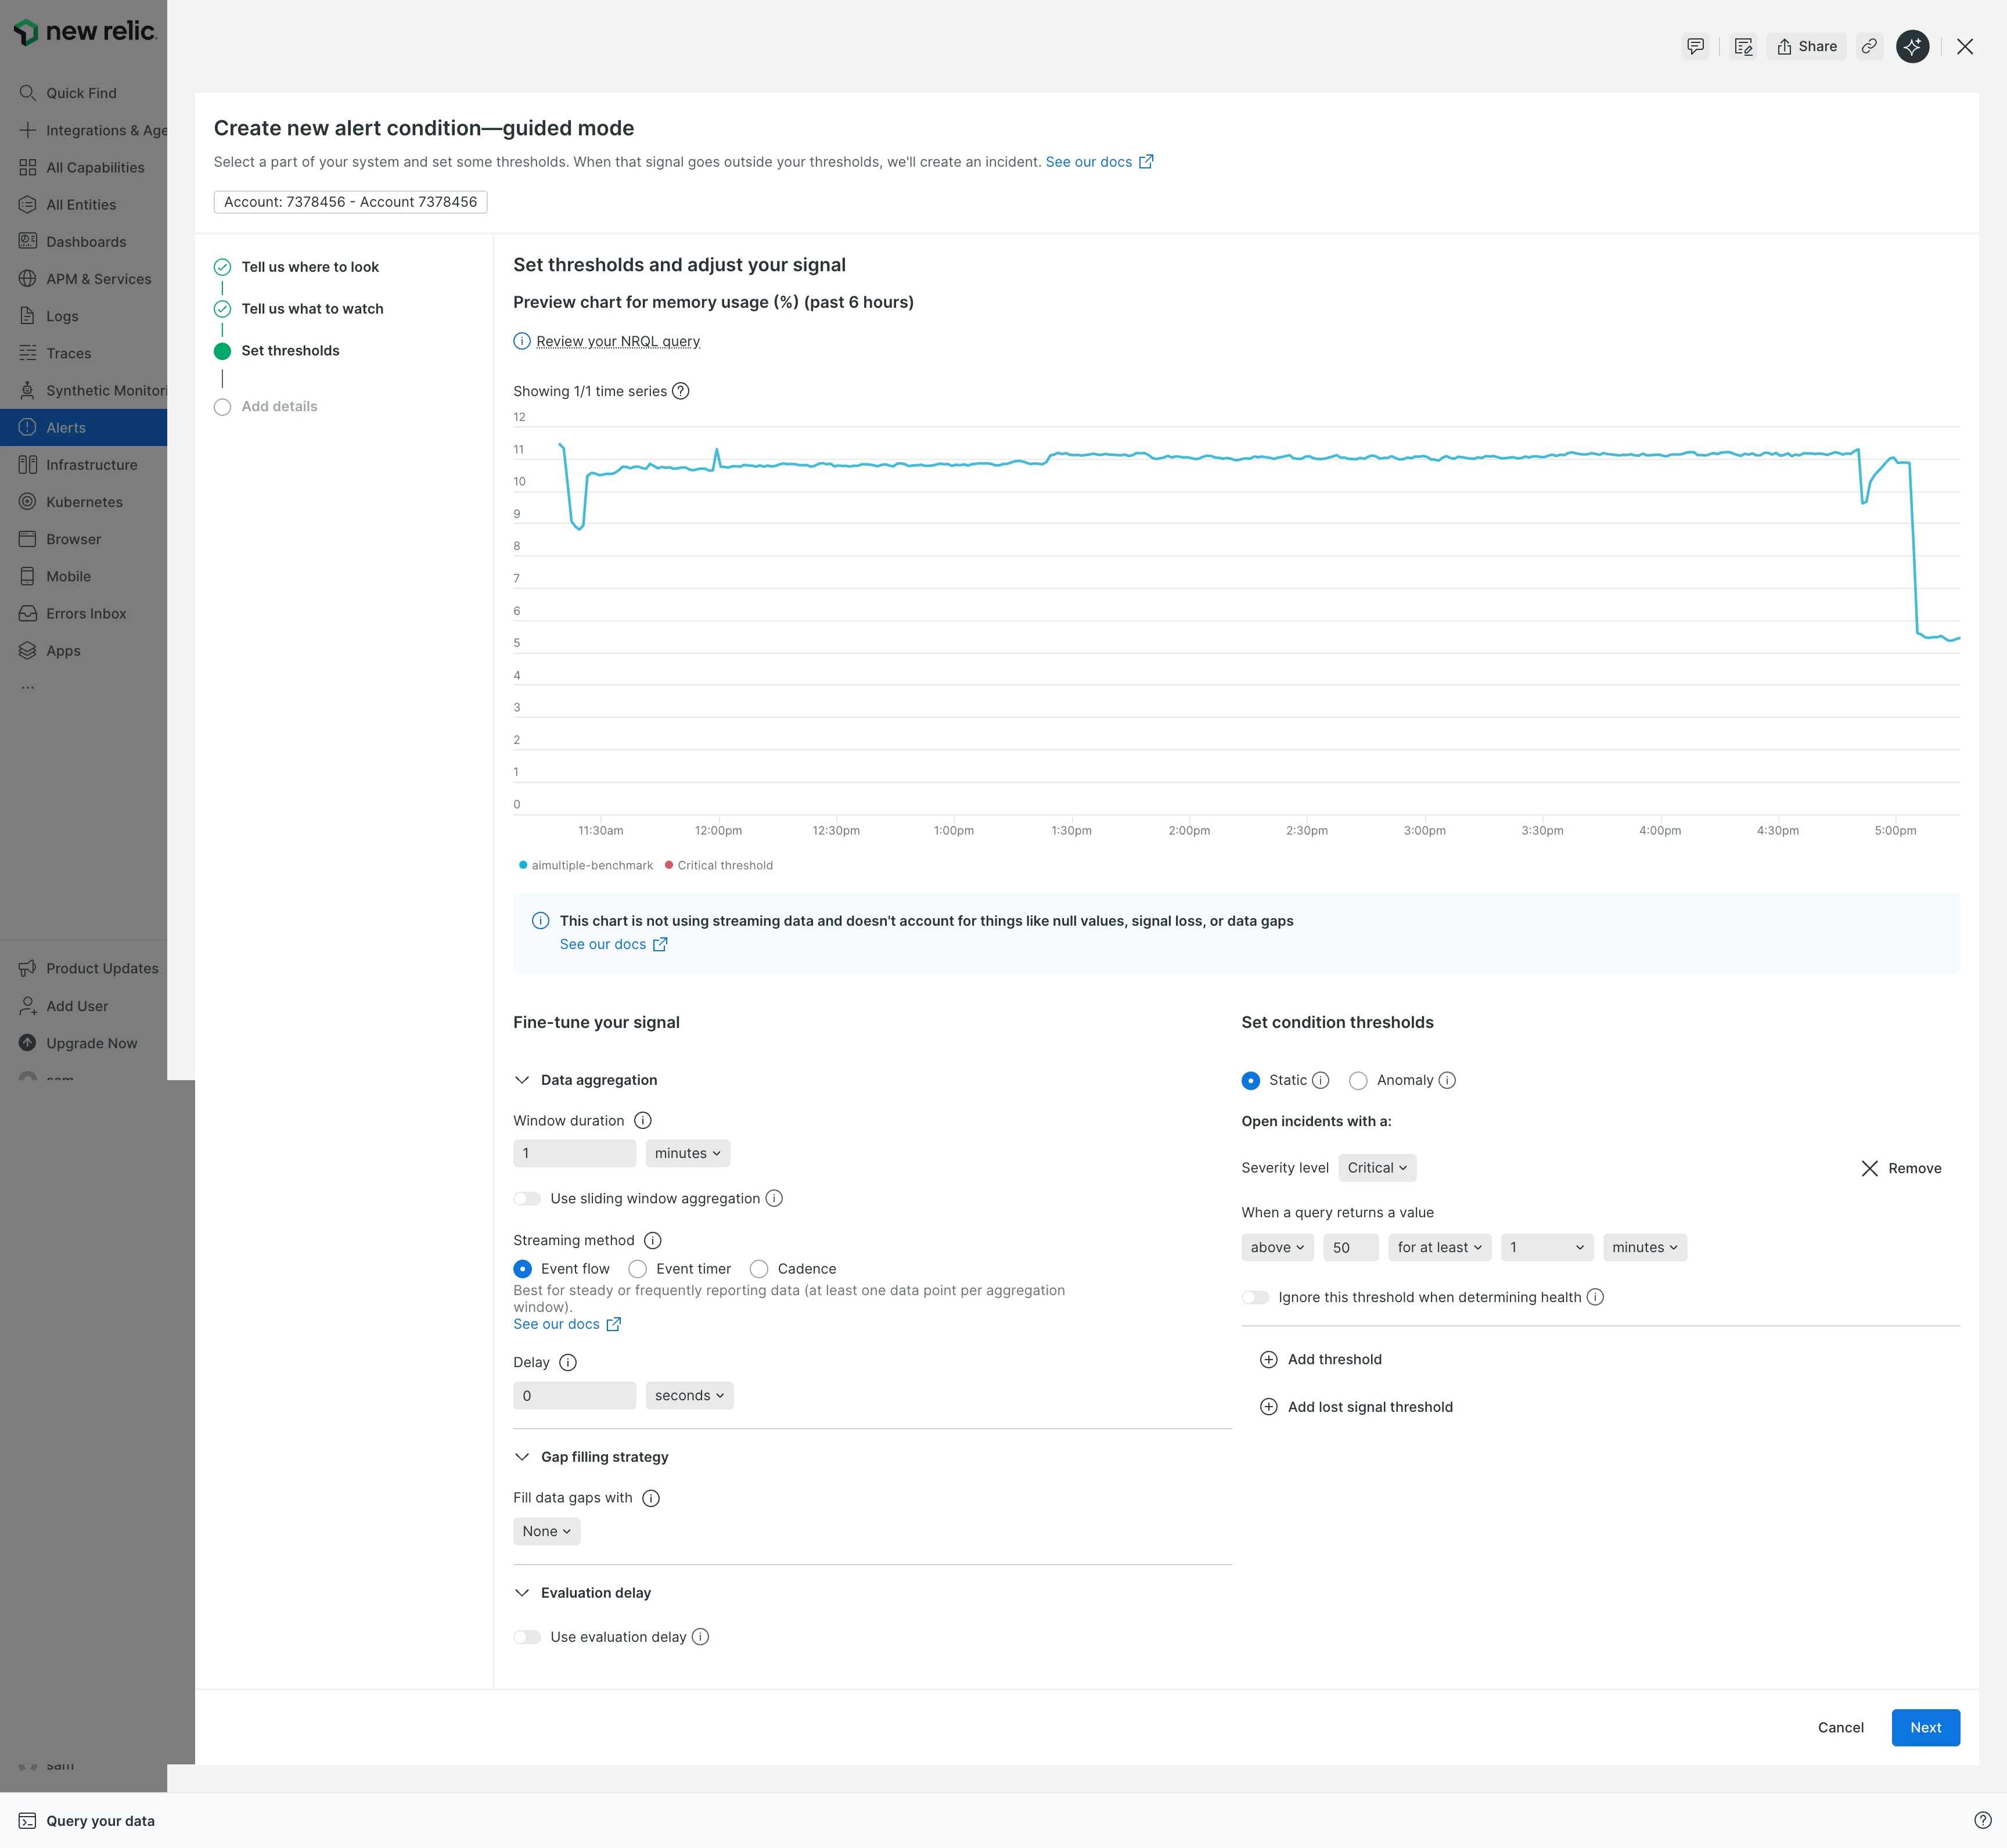Open the New Relic AI sparkle icon

click(x=1912, y=46)
